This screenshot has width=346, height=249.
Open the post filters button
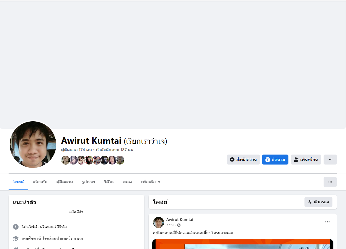[318, 202]
